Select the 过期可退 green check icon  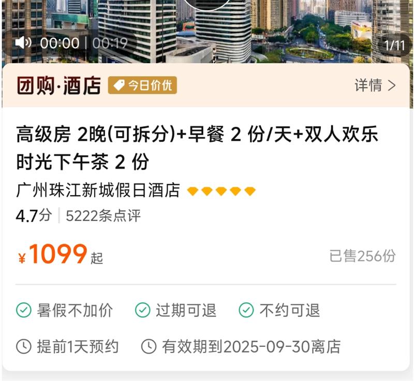tap(143, 310)
